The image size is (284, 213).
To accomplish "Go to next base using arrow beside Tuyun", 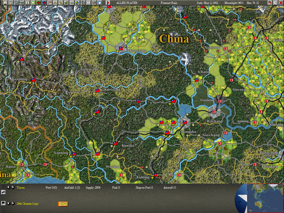I will (x=13, y=187).
